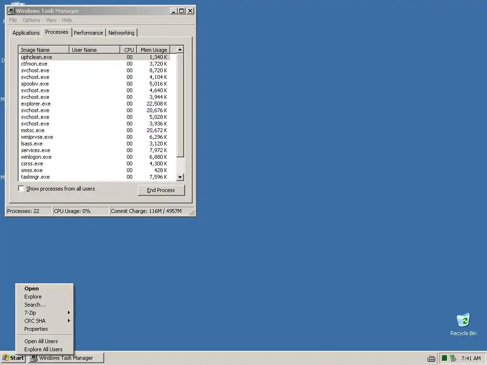Sort by User Name column header

95,50
